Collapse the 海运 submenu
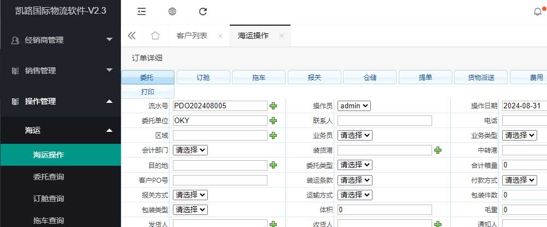The image size is (547, 227). click(60, 130)
